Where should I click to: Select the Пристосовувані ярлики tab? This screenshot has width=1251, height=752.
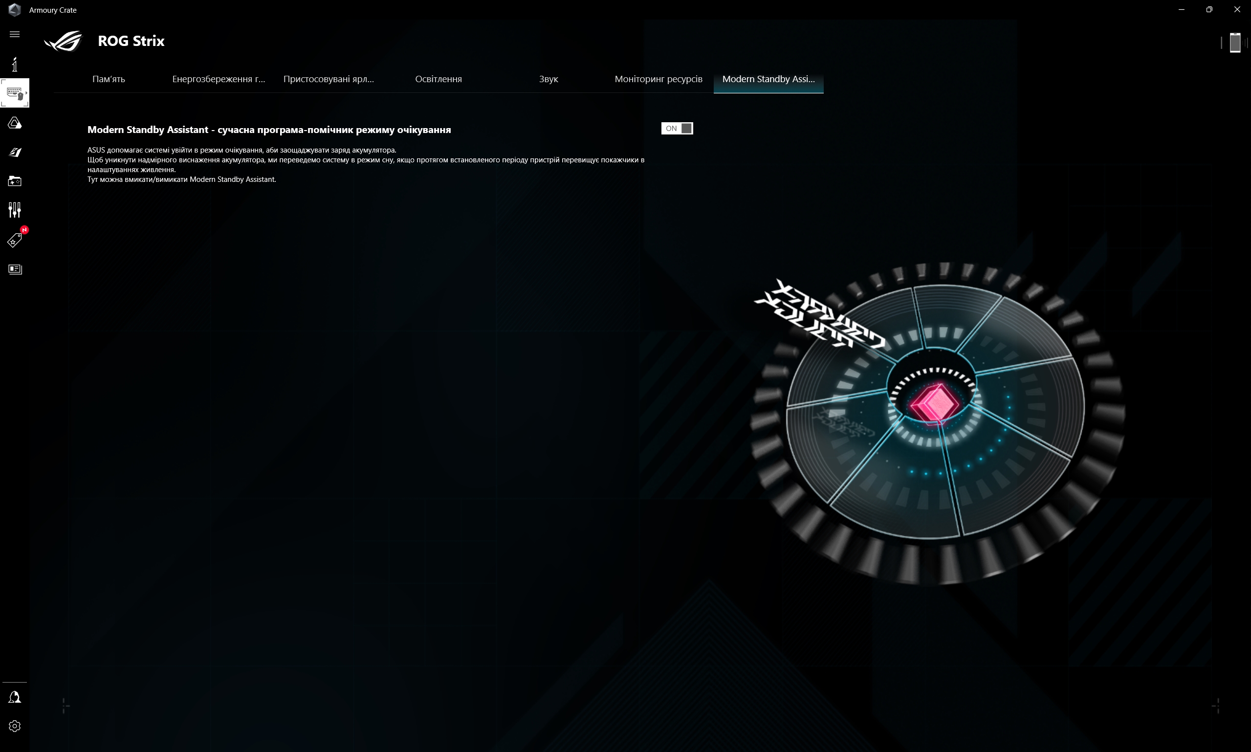coord(329,79)
